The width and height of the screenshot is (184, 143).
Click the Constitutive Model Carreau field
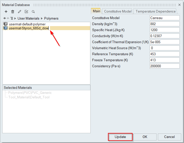pyautogui.click(x=164, y=18)
